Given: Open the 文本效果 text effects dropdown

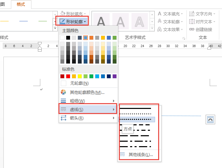Looking at the screenshot, I should point(170,29).
